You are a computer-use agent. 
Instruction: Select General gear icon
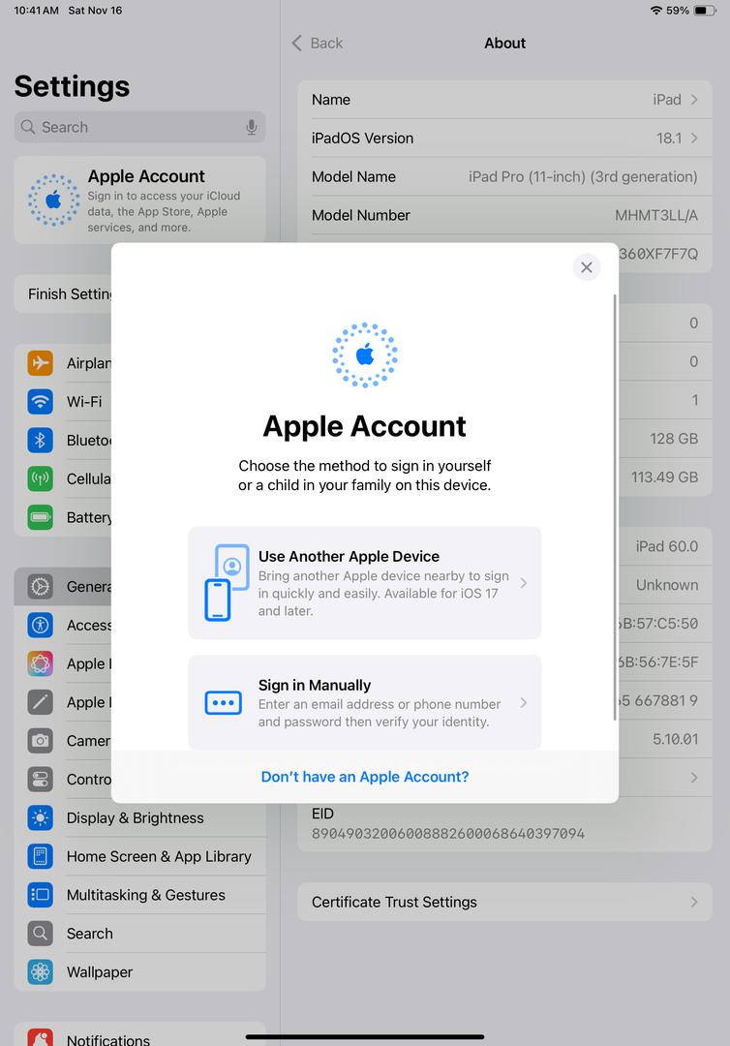tap(40, 586)
